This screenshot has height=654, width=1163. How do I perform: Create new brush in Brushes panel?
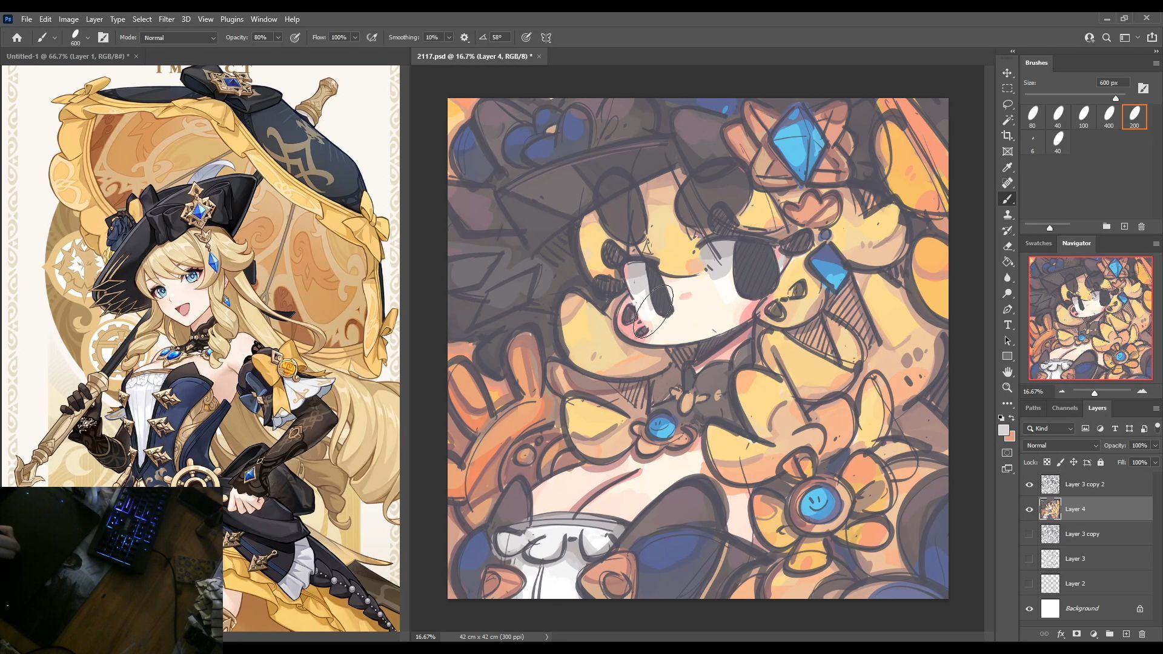tap(1124, 226)
